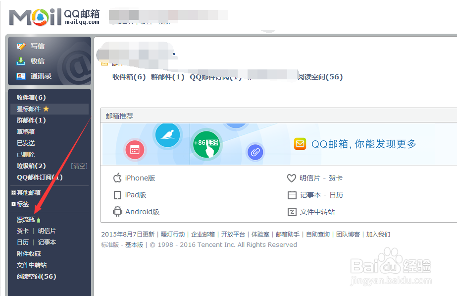Open the 企业邮箱 link at the bottom
The width and height of the screenshot is (457, 296).
point(204,234)
